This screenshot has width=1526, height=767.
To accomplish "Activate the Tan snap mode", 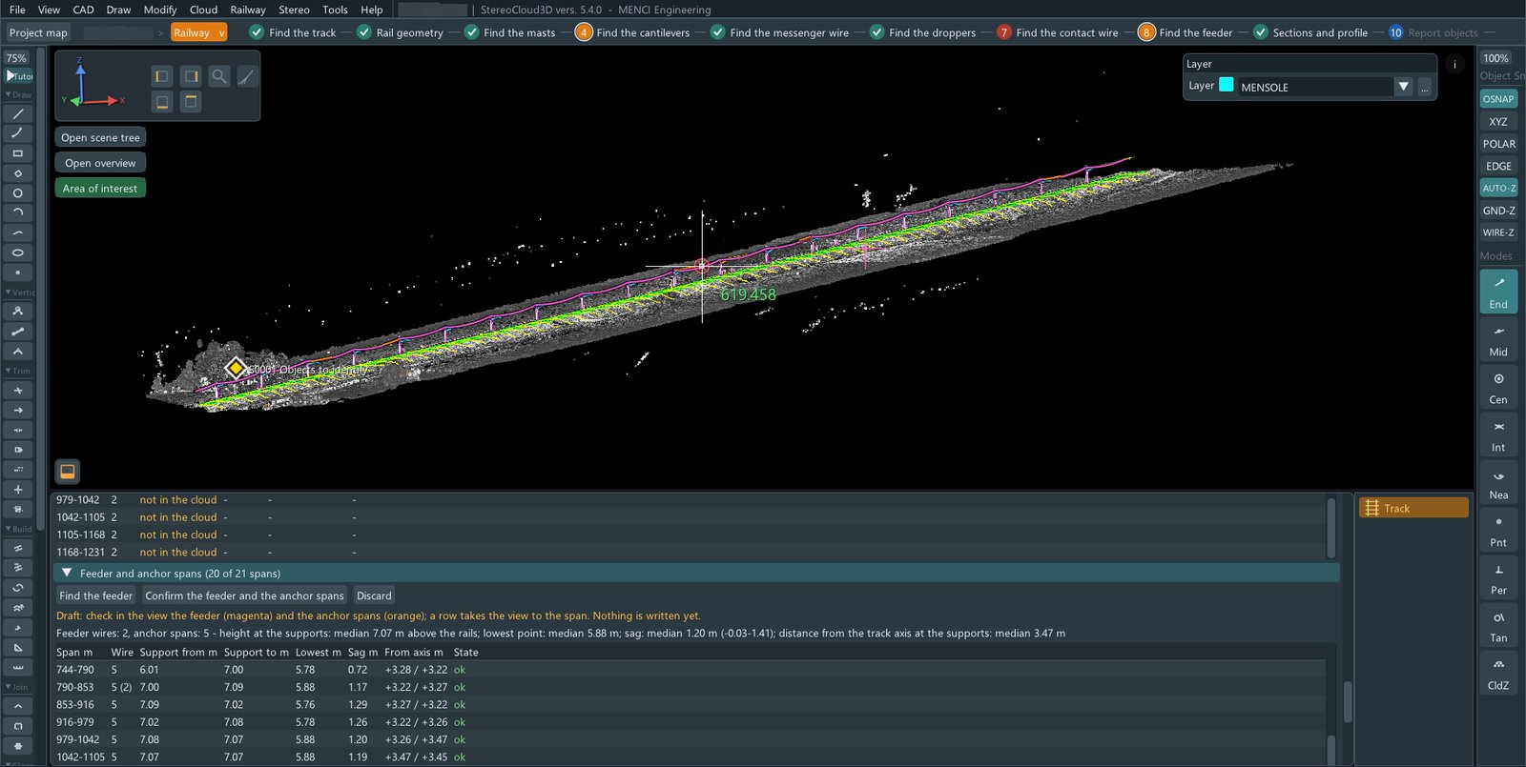I will (1498, 625).
